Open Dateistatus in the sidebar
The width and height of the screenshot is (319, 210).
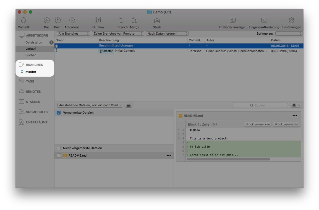click(x=34, y=42)
